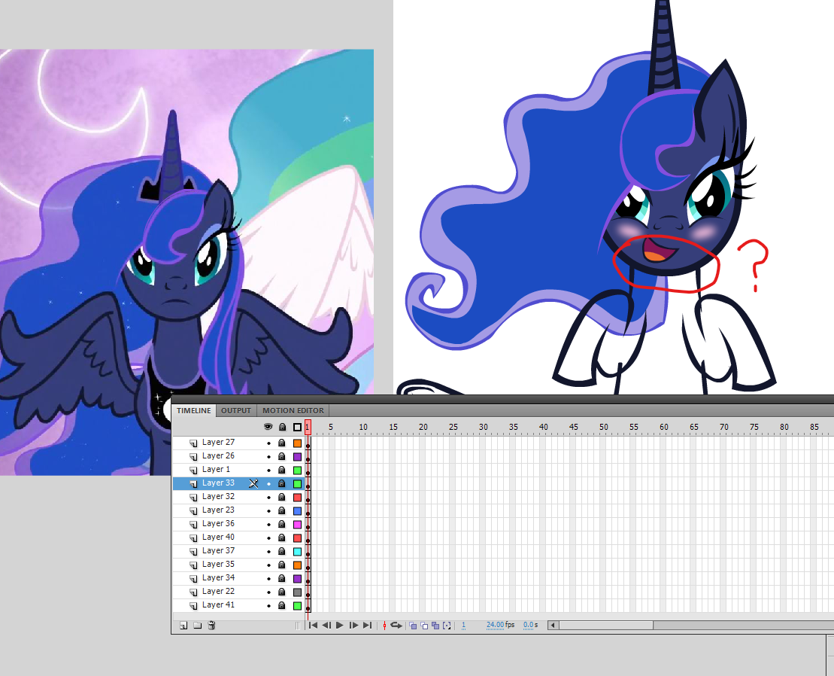
Task: Click the Lock All Layers header icon
Action: coord(283,427)
